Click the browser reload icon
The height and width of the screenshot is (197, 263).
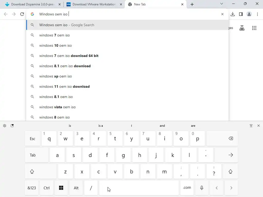pyautogui.click(x=22, y=14)
